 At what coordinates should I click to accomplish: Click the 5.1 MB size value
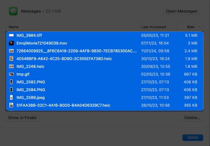(191, 35)
